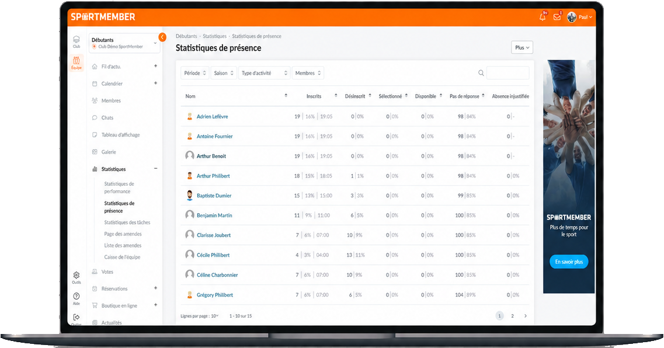Open Page des amendes submenu item
Viewport: 664px width, 348px height.
point(123,234)
